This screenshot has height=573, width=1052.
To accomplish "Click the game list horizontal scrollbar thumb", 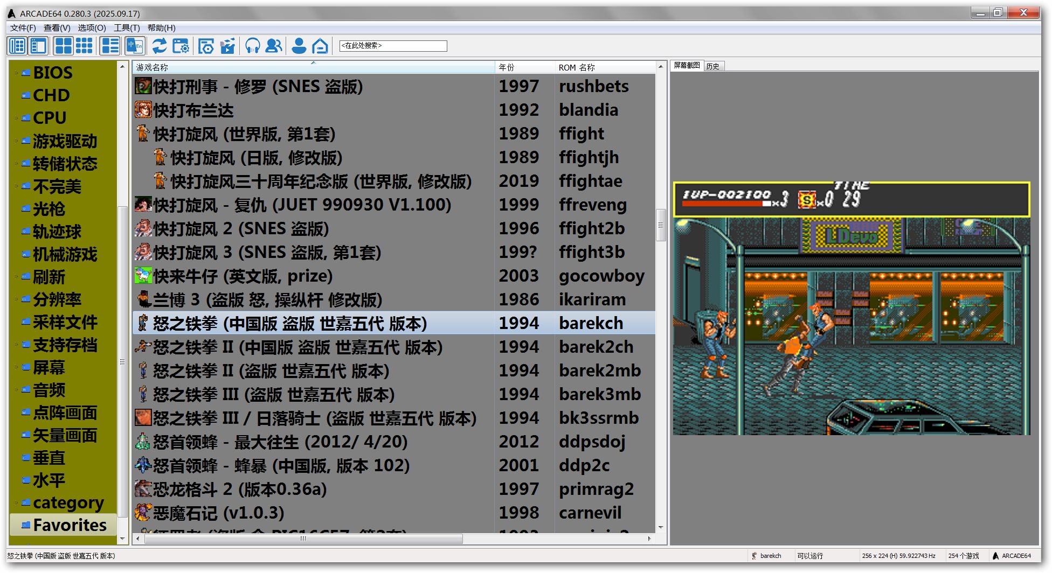I will point(303,539).
